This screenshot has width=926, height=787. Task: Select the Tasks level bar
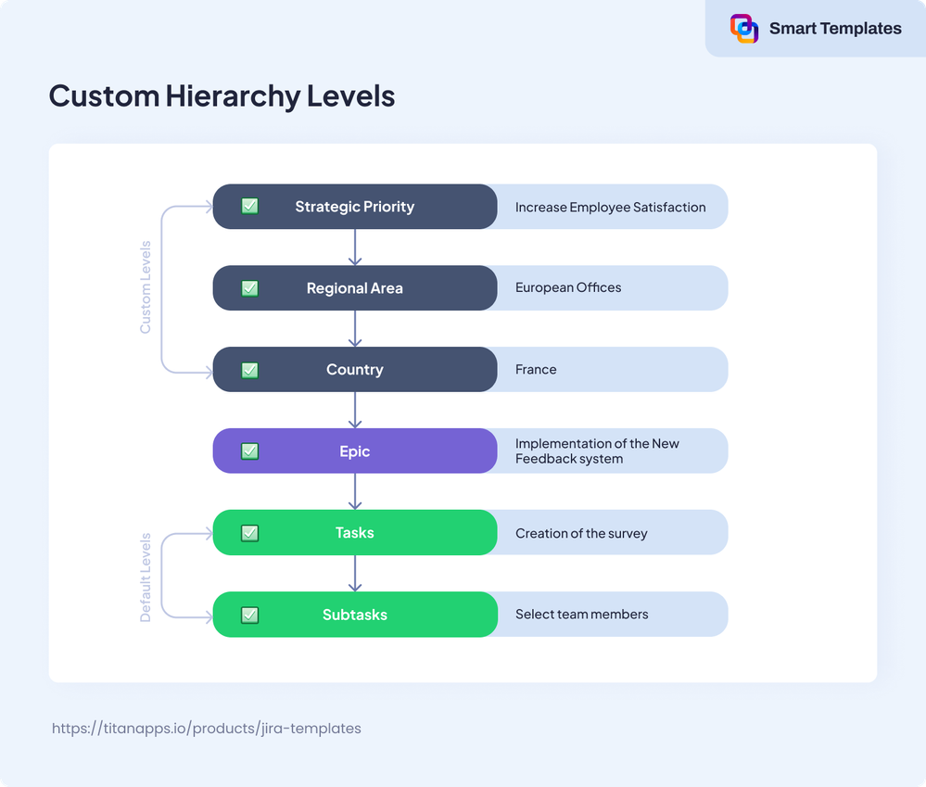coord(355,533)
